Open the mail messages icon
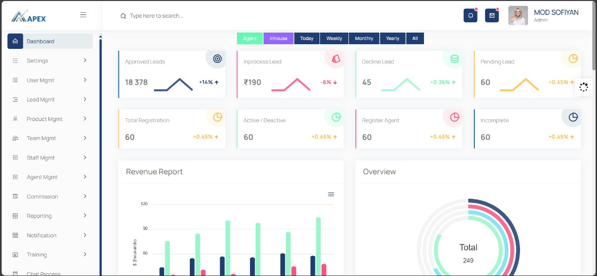The width and height of the screenshot is (597, 276). (x=492, y=16)
